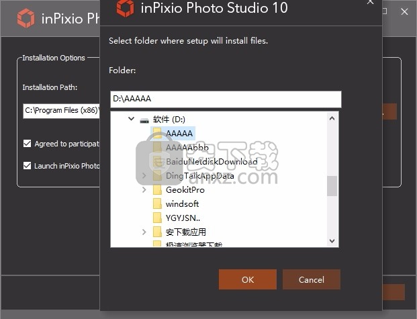Viewport: 417px width, 319px height.
Task: Select the AAAAA folder
Action: pos(179,133)
